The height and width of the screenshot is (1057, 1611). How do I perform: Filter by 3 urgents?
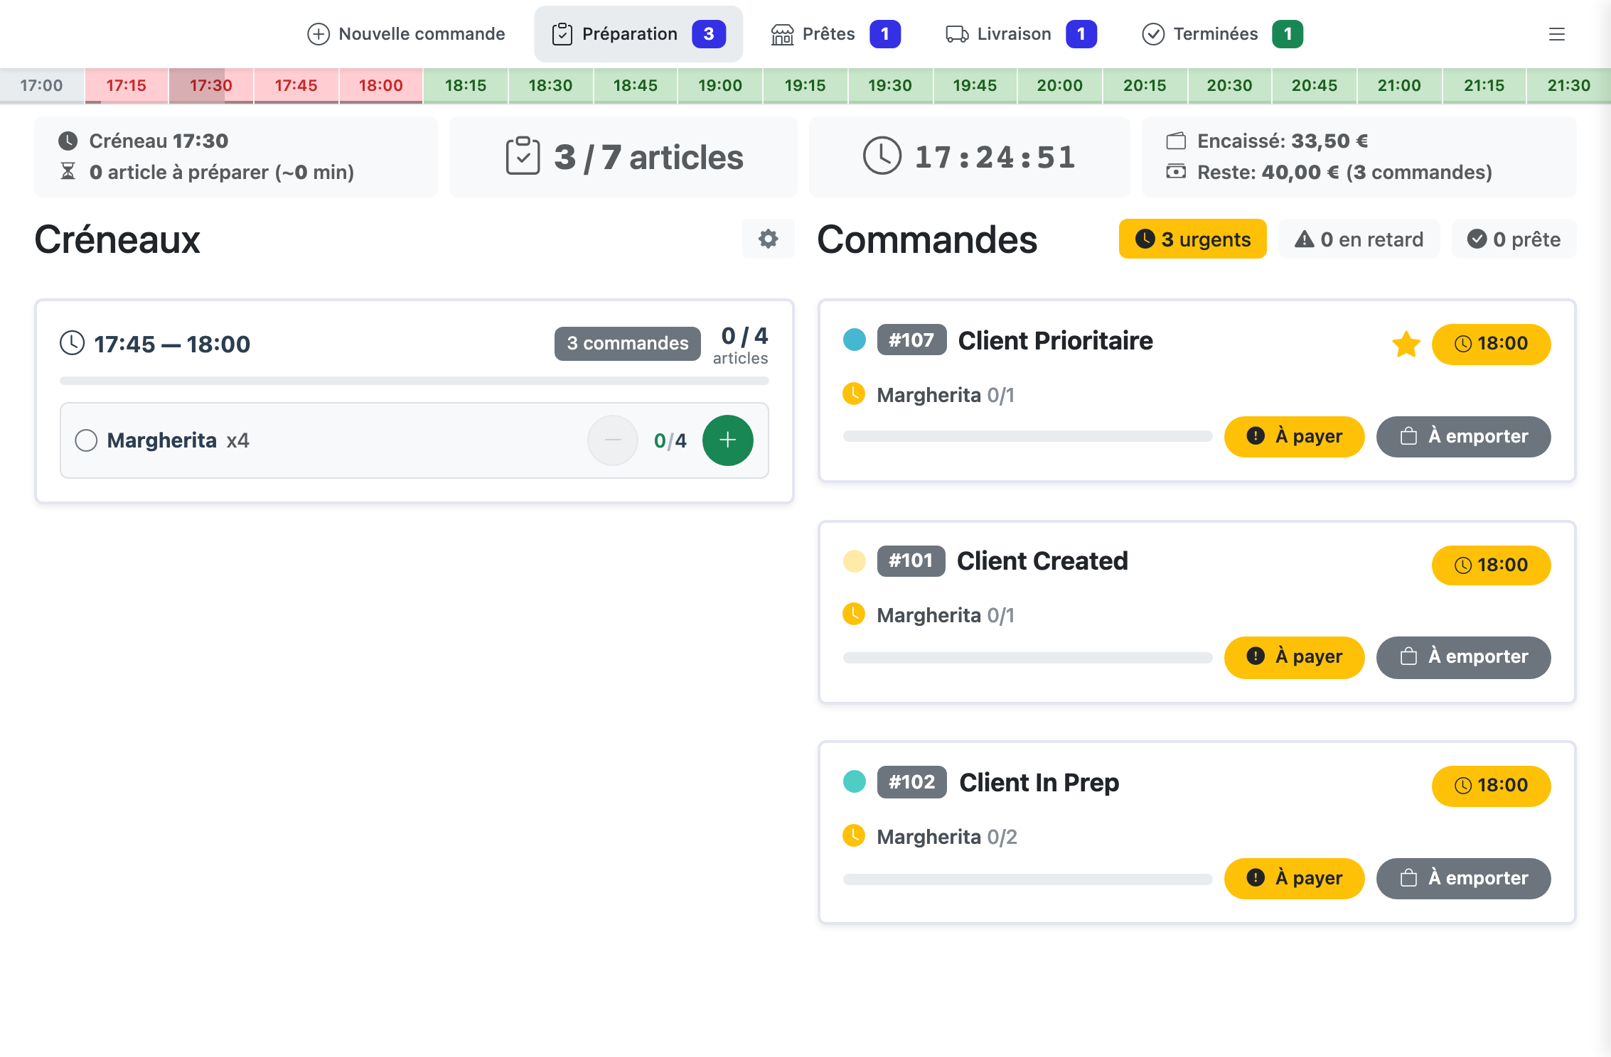(x=1192, y=239)
